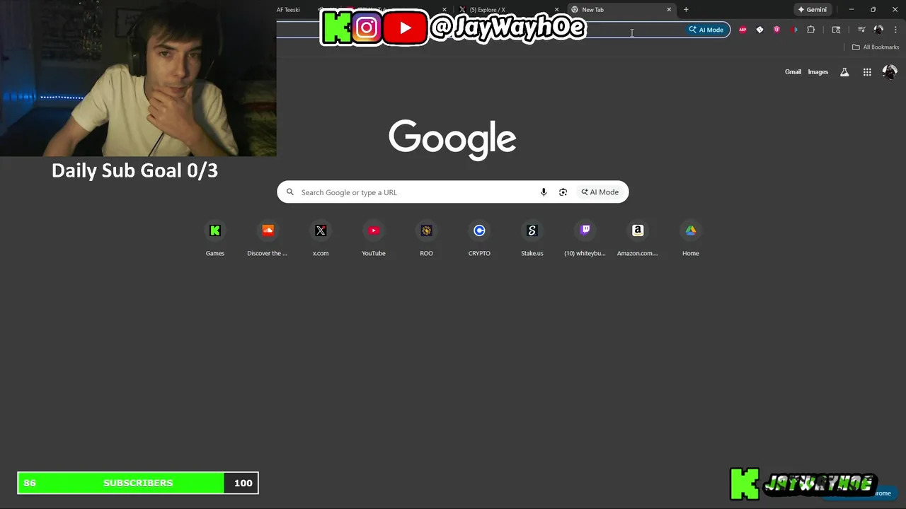Screen dimensions: 906x509
Task: Open the Gmail link
Action: 793,72
